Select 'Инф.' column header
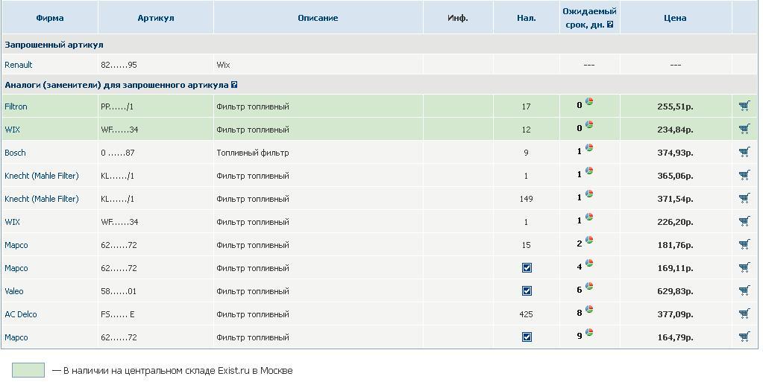The width and height of the screenshot is (763, 385). [x=457, y=18]
